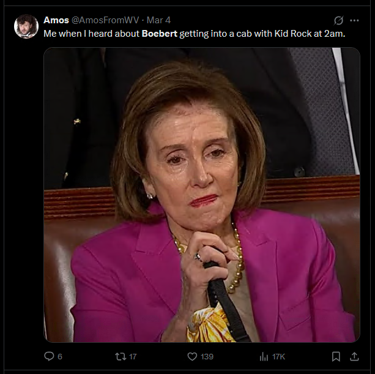The image size is (375, 374).
Task: Repost this tweet using the retweet icon
Action: [121, 356]
